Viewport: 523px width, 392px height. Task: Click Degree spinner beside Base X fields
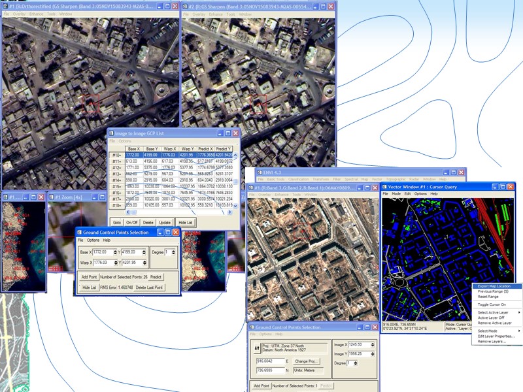point(173,252)
